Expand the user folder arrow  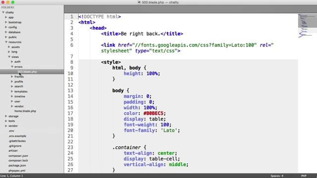(x=12, y=101)
